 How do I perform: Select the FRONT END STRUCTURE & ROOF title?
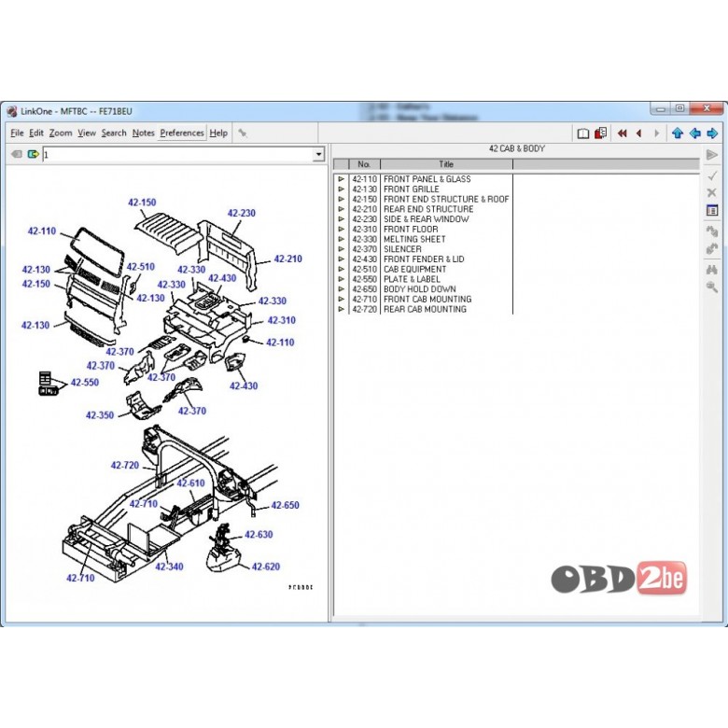click(446, 199)
